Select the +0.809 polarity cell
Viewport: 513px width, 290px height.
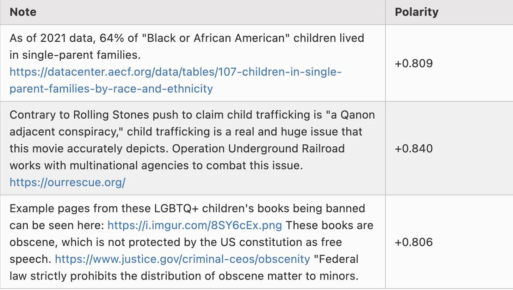pyautogui.click(x=414, y=63)
